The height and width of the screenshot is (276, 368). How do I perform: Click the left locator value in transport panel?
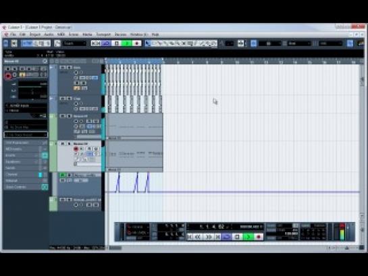coord(174,226)
